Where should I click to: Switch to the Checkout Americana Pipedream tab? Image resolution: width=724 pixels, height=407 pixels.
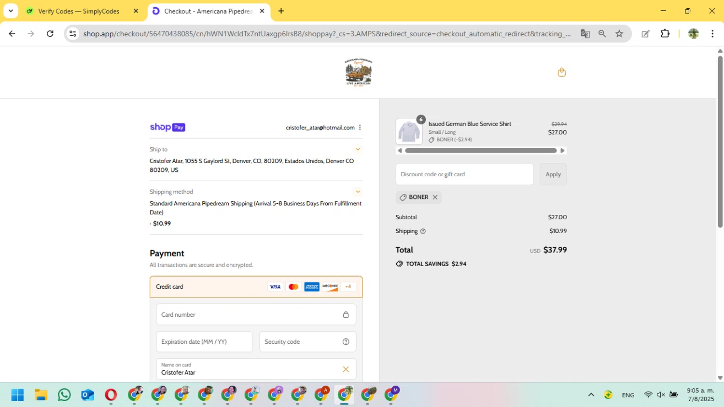click(208, 11)
